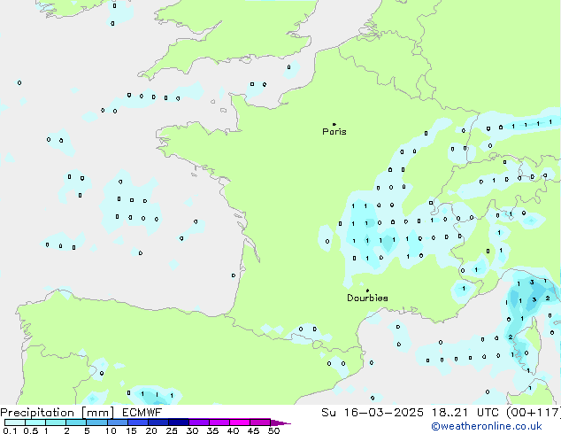
Task: Pick the legend swatch between 1 and 2
Action: click(57, 422)
